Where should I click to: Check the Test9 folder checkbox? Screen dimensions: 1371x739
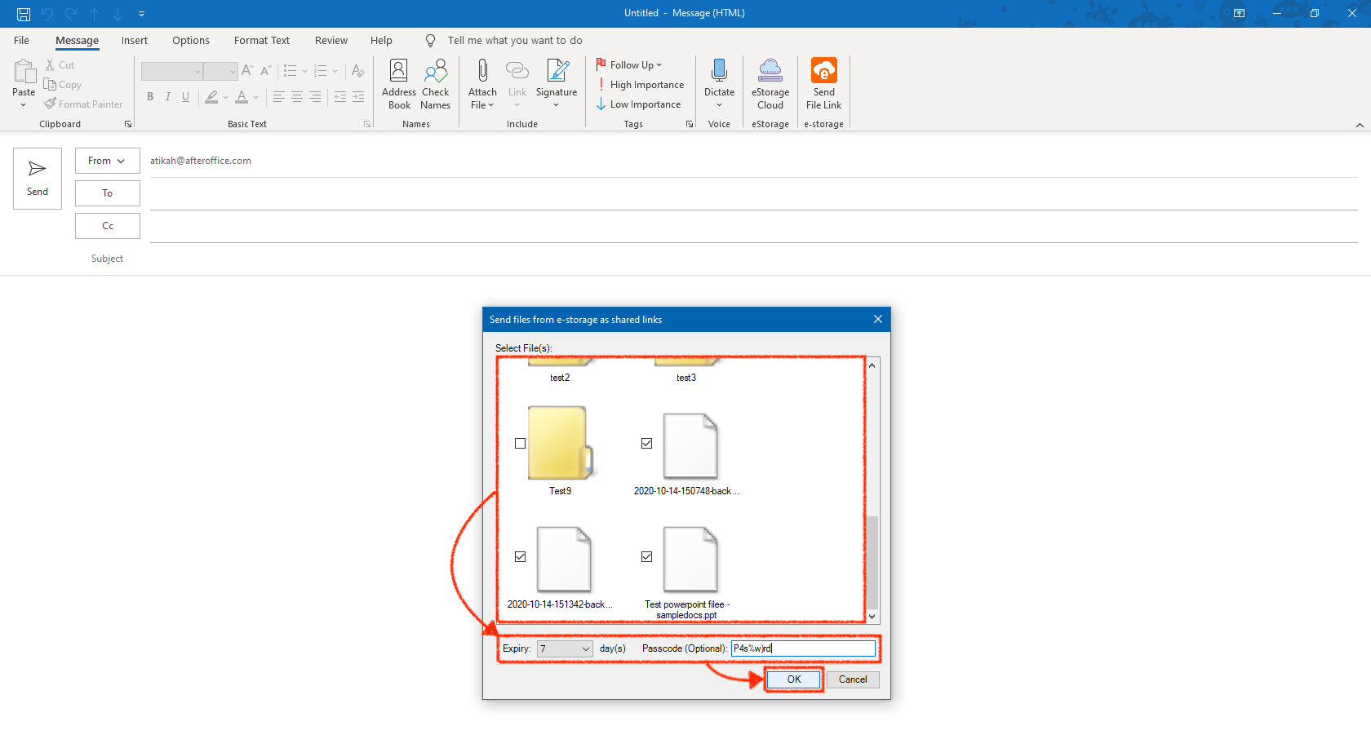(520, 444)
